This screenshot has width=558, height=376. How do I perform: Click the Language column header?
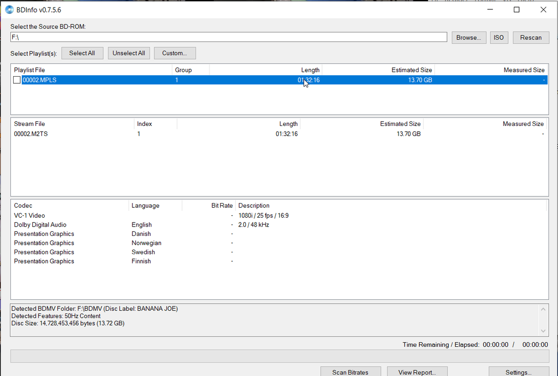coord(155,205)
